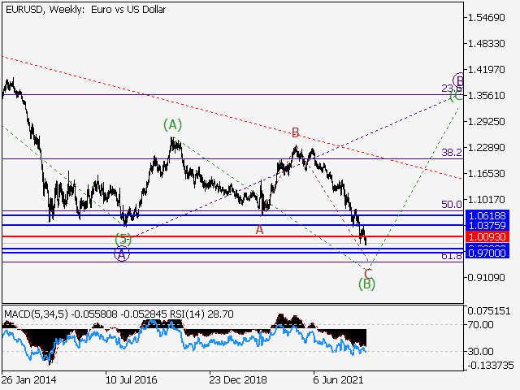Select the green (A) wave label
The width and height of the screenshot is (520, 390).
coord(172,125)
